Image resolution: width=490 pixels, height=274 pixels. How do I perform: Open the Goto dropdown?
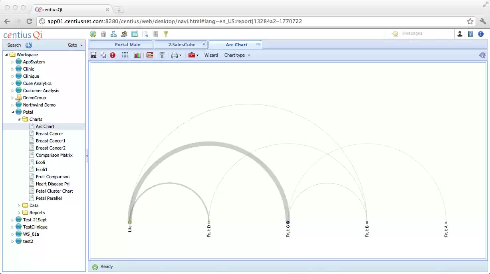[x=75, y=45]
